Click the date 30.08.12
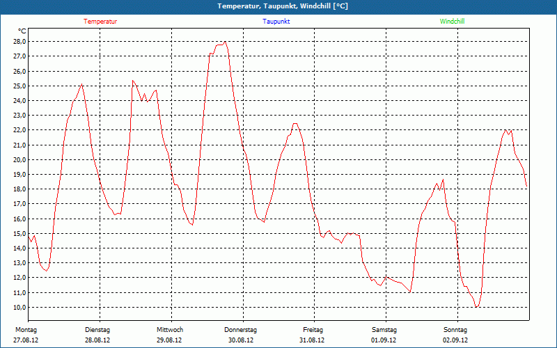 241,340
